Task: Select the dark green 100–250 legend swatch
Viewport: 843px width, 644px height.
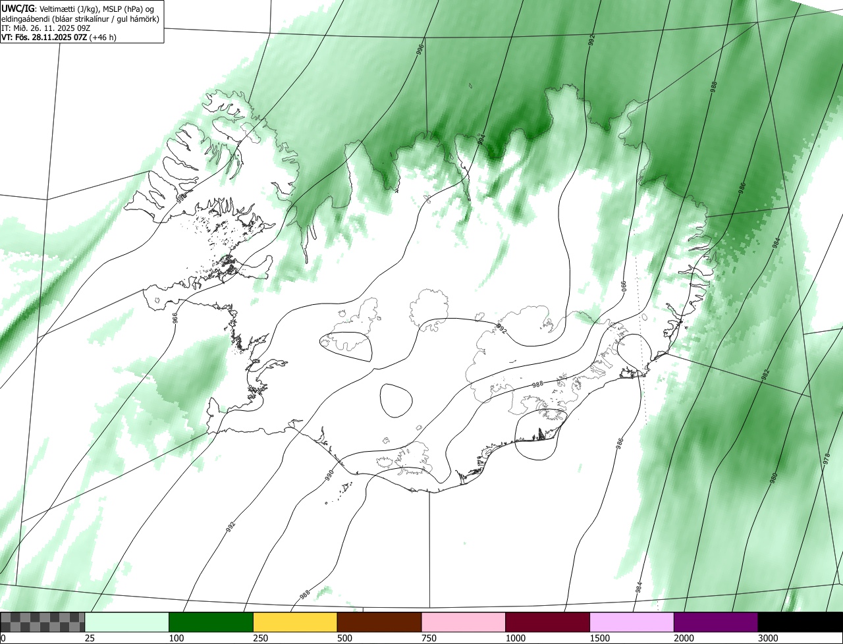Action: pos(211,622)
